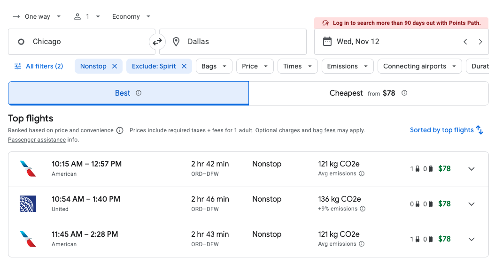Viewport: 495px width, 264px height.
Task: Open the All filters panel
Action: pos(39,66)
